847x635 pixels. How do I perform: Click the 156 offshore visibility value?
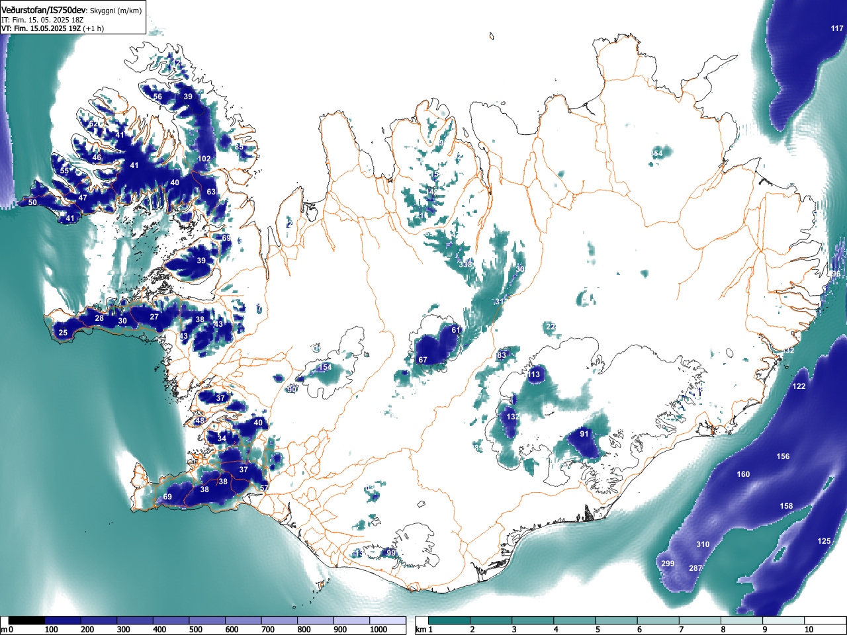point(783,456)
